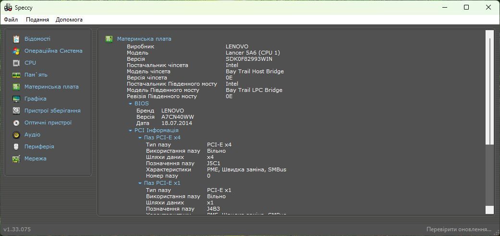Collapse the BIOS section arrow
The image size is (500, 236).
coord(130,104)
